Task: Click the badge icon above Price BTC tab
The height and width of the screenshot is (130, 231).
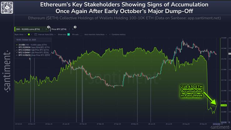Action: pos(75,27)
